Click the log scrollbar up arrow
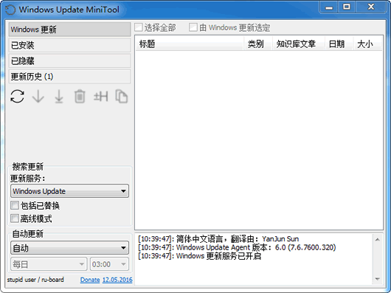This screenshot has height=293, width=391. [378, 240]
